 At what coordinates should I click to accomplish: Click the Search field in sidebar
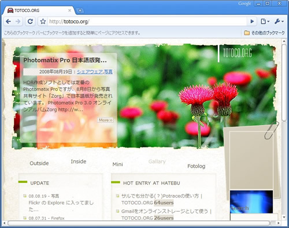click(x=254, y=217)
